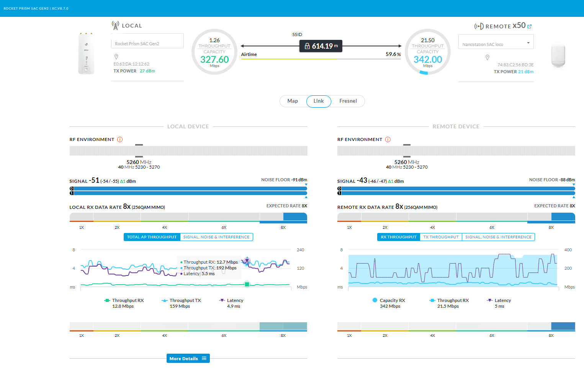This screenshot has height=369, width=584.
Task: Click the local device location pin icon
Action: (x=116, y=57)
